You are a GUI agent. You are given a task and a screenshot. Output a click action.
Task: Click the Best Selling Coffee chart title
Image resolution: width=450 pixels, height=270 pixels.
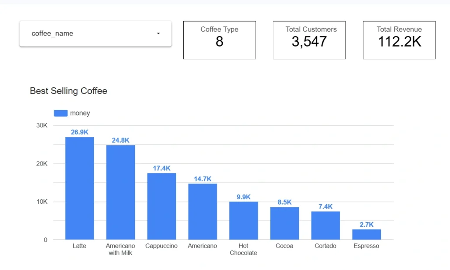[x=69, y=91]
